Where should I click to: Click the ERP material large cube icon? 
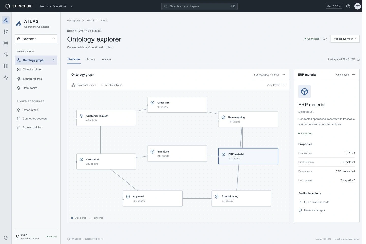(x=304, y=91)
